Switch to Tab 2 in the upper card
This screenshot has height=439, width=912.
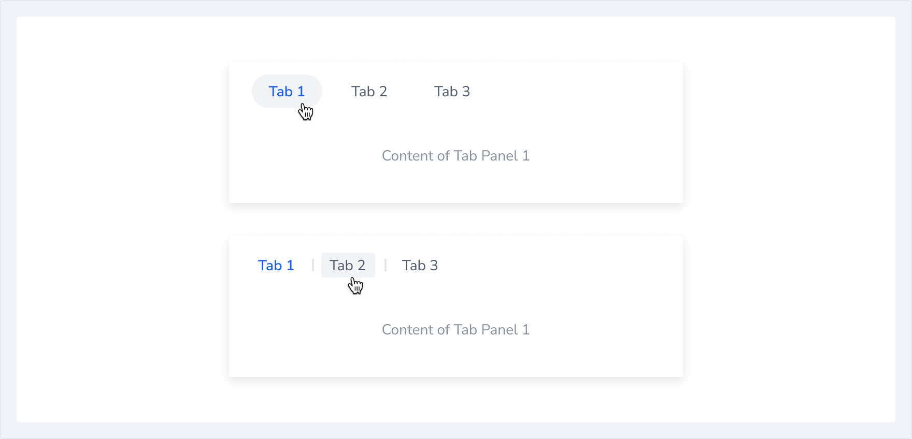click(x=369, y=92)
